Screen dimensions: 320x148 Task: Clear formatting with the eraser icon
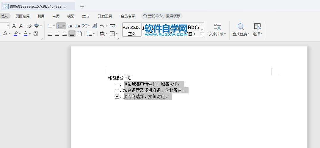pos(29,26)
